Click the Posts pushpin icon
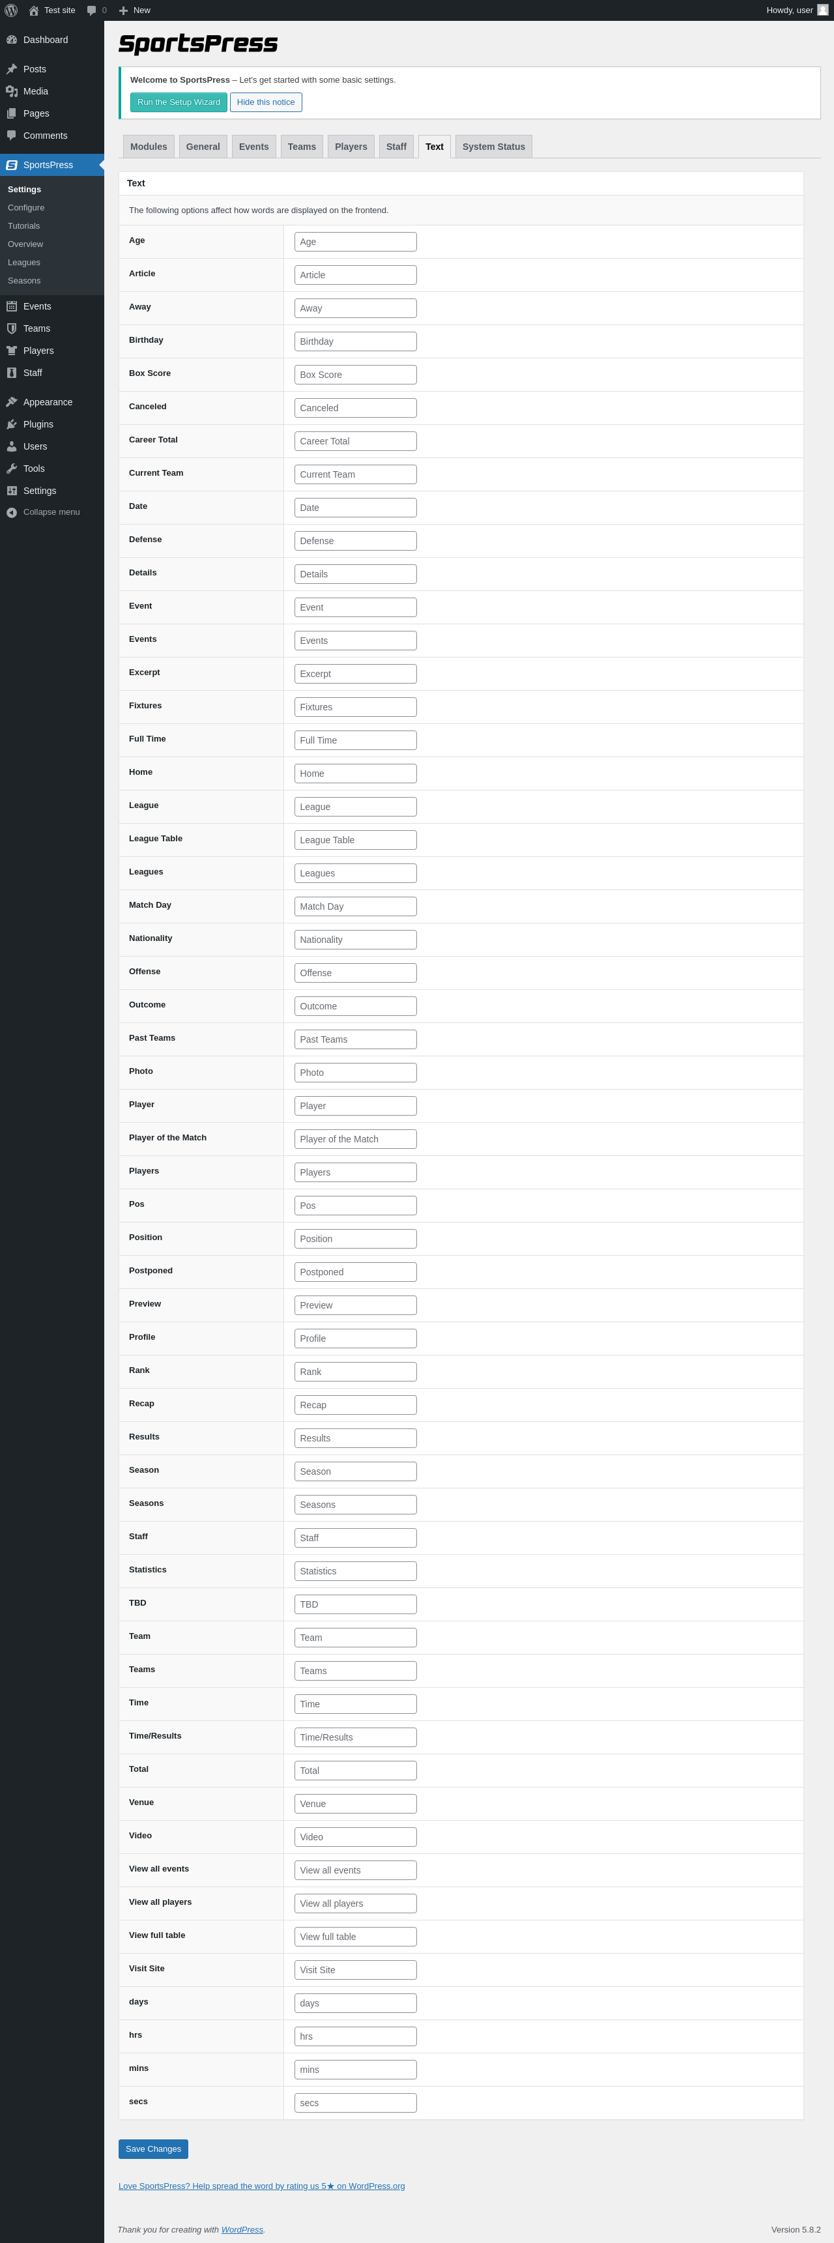834x2243 pixels. (11, 70)
